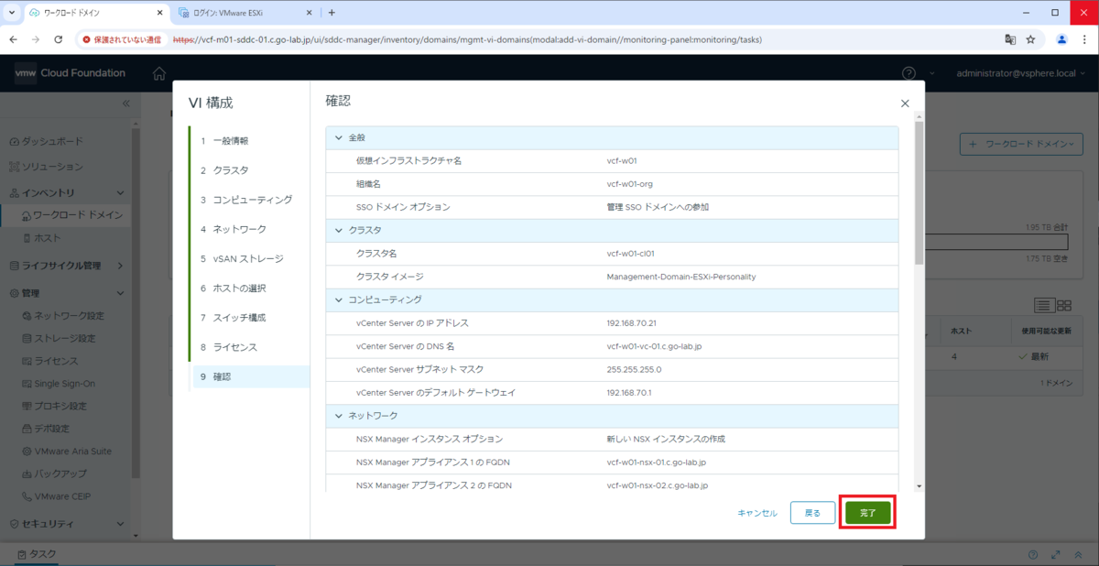Click the browser reload button
The width and height of the screenshot is (1099, 566).
[x=59, y=39]
